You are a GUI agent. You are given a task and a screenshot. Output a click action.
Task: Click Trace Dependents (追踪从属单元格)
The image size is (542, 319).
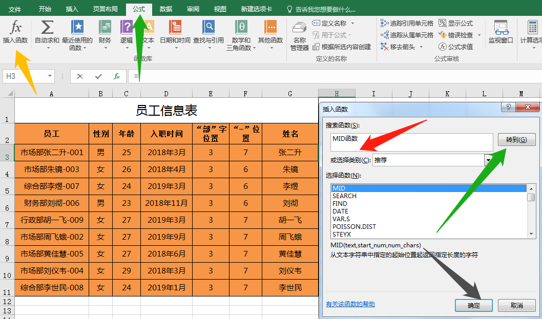(407, 35)
